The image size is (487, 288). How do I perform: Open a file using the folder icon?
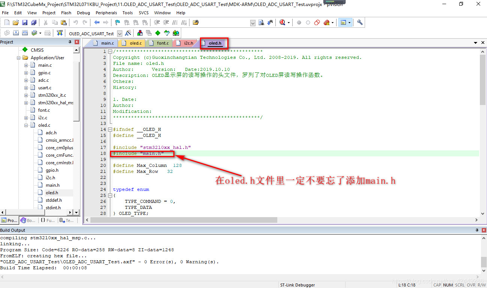pos(16,22)
